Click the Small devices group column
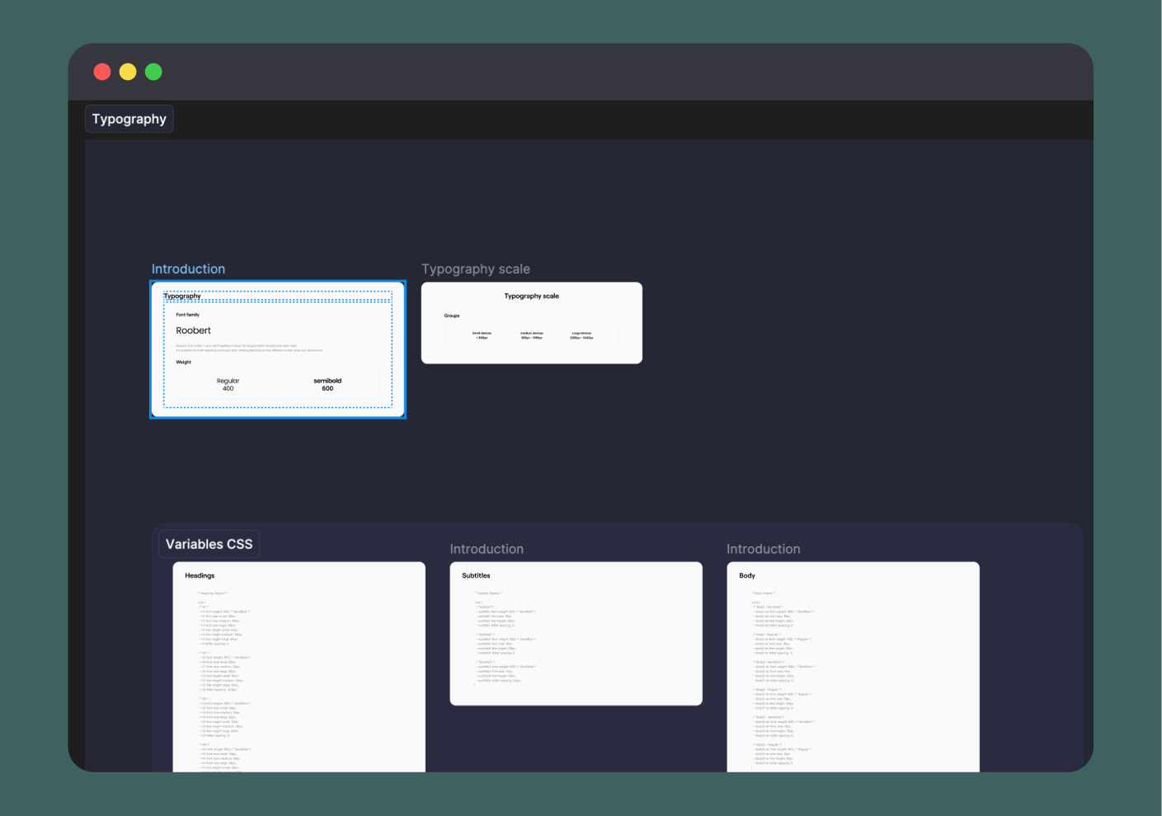This screenshot has height=816, width=1162. click(x=482, y=335)
